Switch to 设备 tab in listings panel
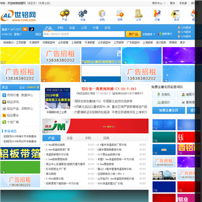202x202 pixels. pyautogui.click(x=70, y=138)
